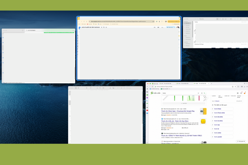Open the Finder group-by dropdown
Viewport: 248px width, 165px height.
[231, 19]
